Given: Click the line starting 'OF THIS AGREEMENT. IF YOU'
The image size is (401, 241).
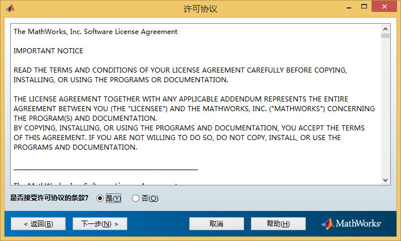Looking at the screenshot, I should point(177,138).
